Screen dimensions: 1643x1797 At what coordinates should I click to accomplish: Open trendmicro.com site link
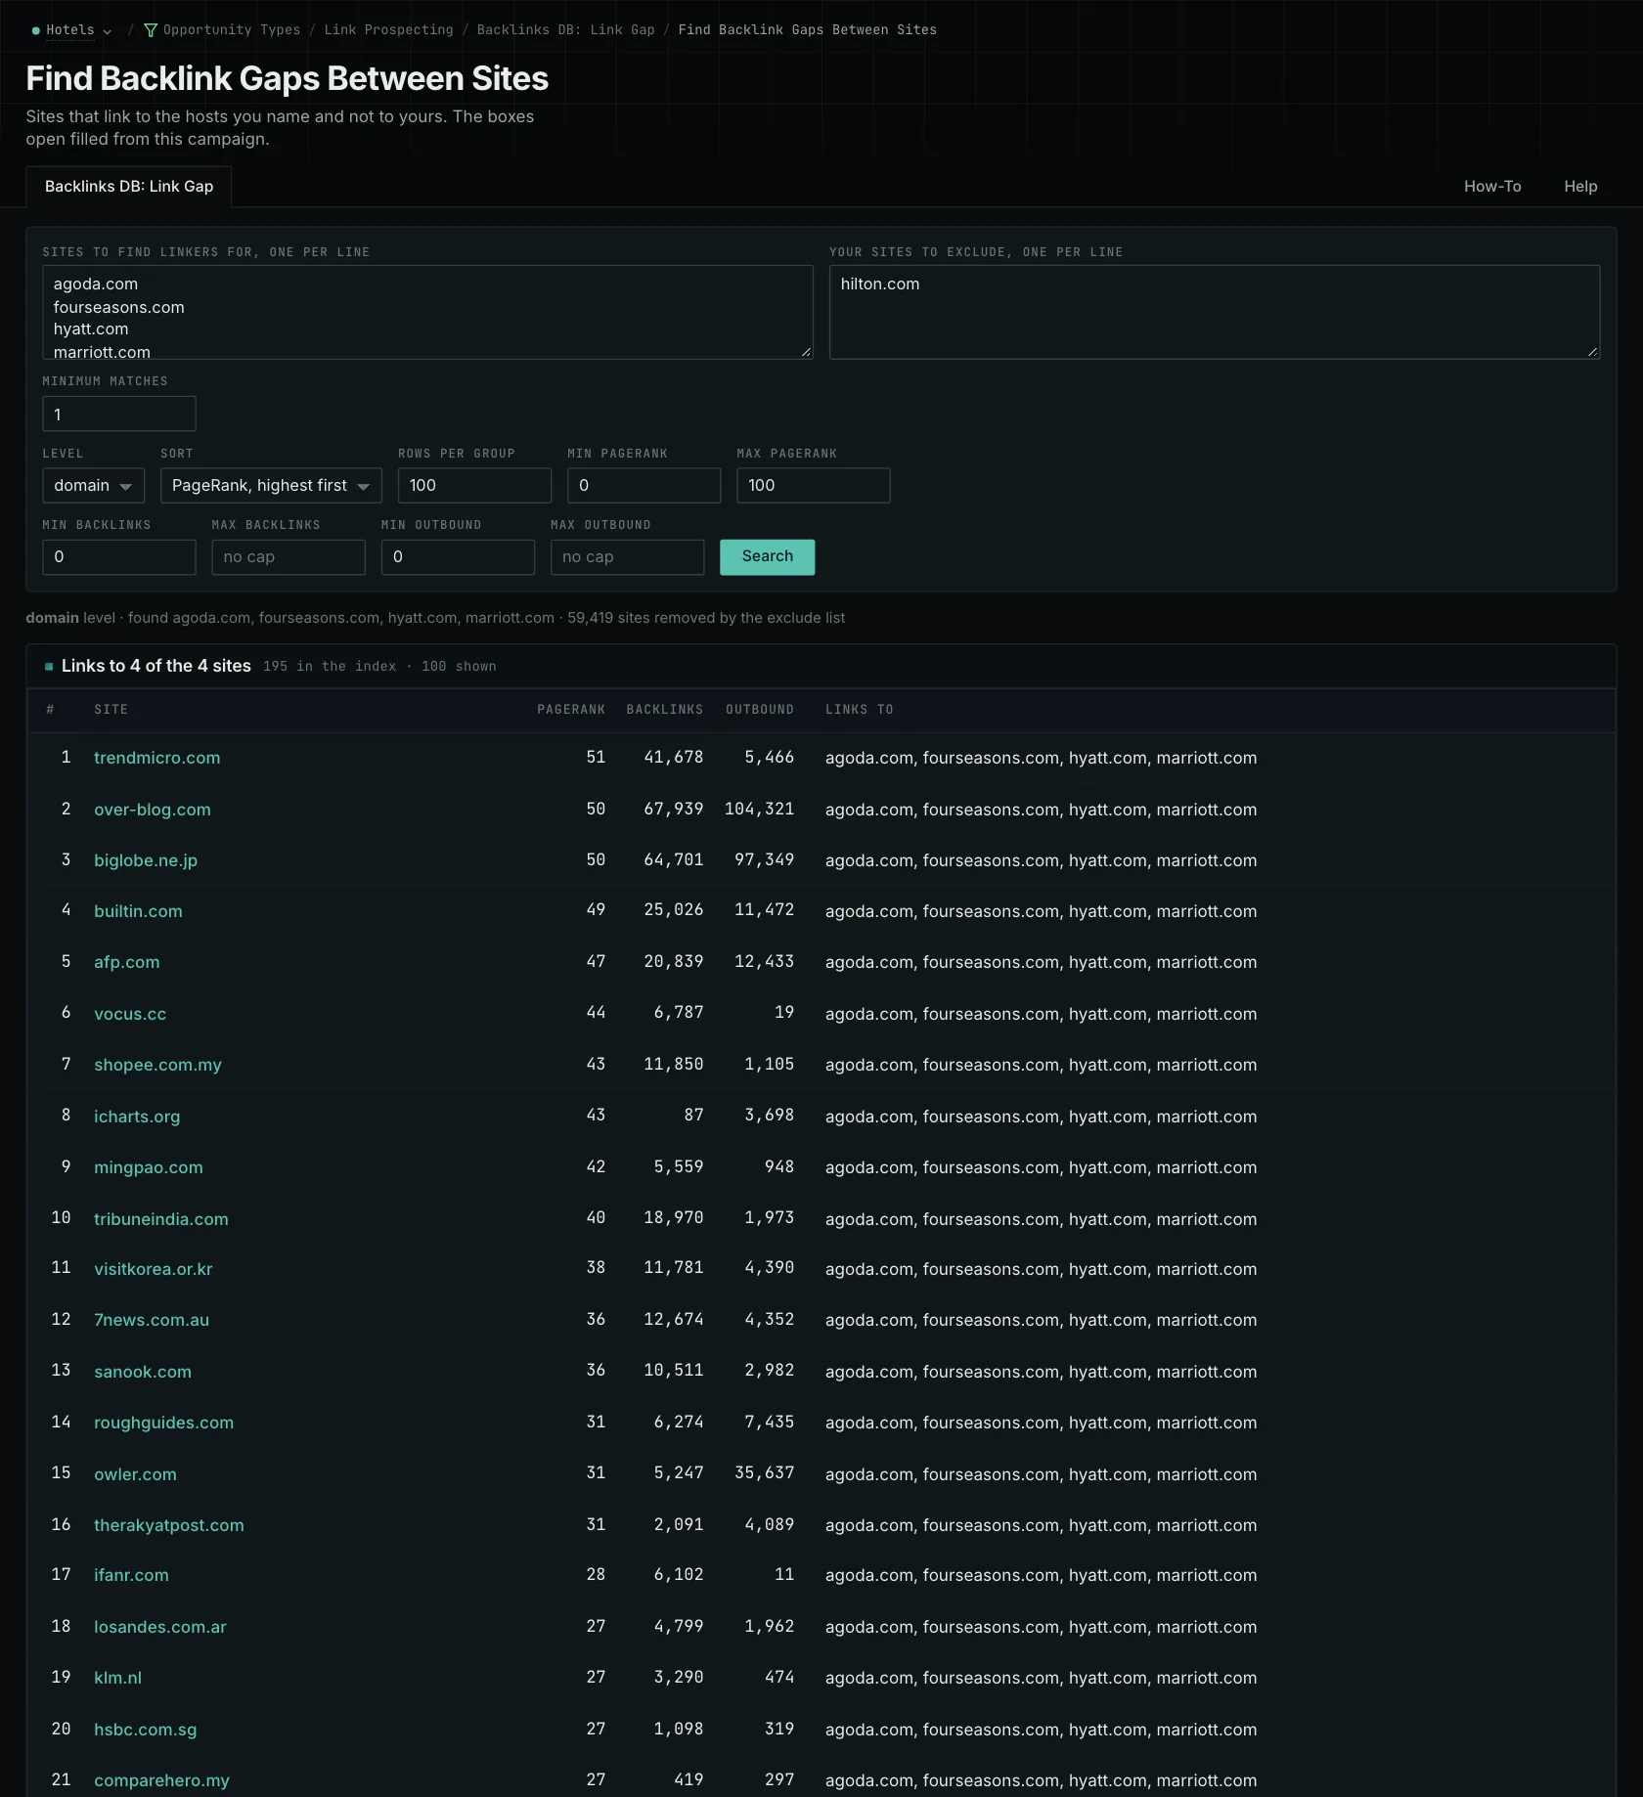(157, 758)
